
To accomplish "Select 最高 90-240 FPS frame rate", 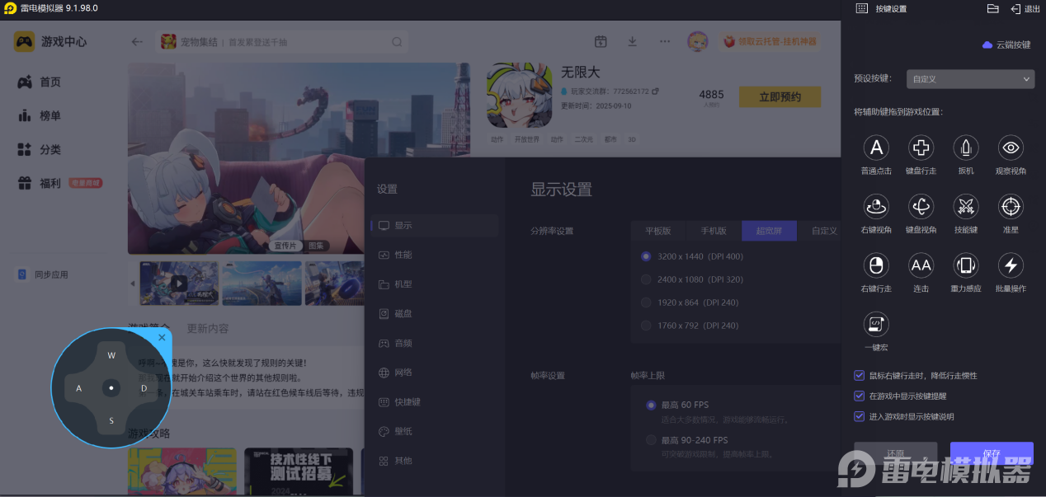I will pos(652,440).
